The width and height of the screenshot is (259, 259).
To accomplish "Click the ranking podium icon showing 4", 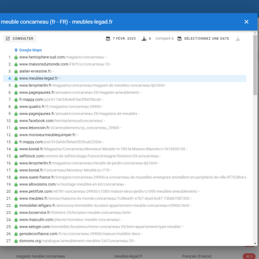I will 144,39.
